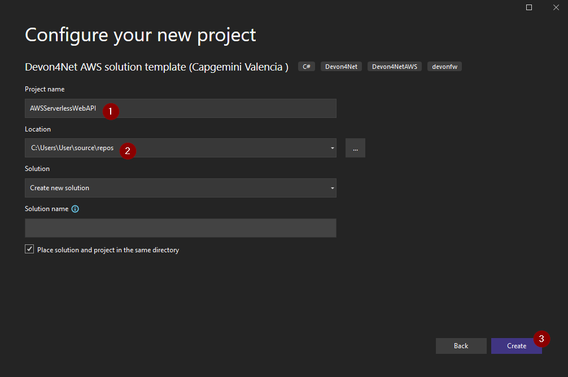Click the empty Solution name field
Viewport: 568px width, 377px height.
[181, 228]
